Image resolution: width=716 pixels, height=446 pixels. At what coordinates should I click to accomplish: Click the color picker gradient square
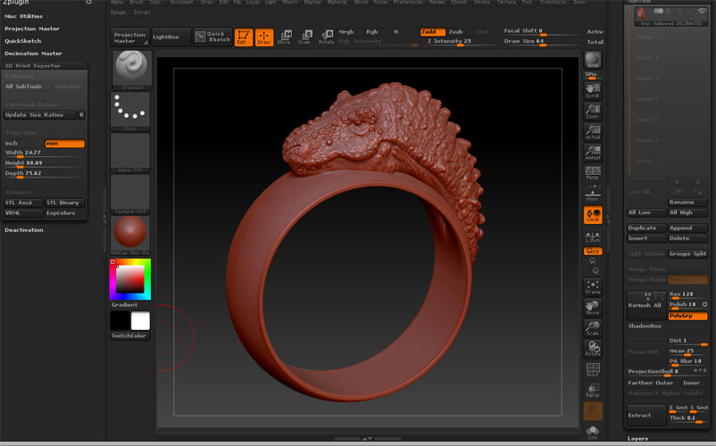130,279
